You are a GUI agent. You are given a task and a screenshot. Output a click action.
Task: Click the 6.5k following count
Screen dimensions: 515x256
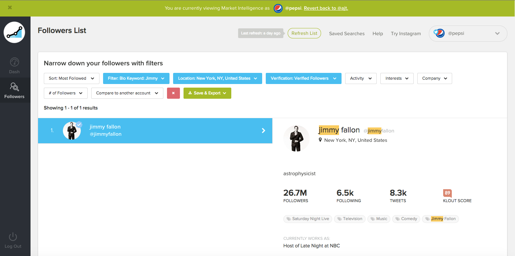(x=345, y=193)
